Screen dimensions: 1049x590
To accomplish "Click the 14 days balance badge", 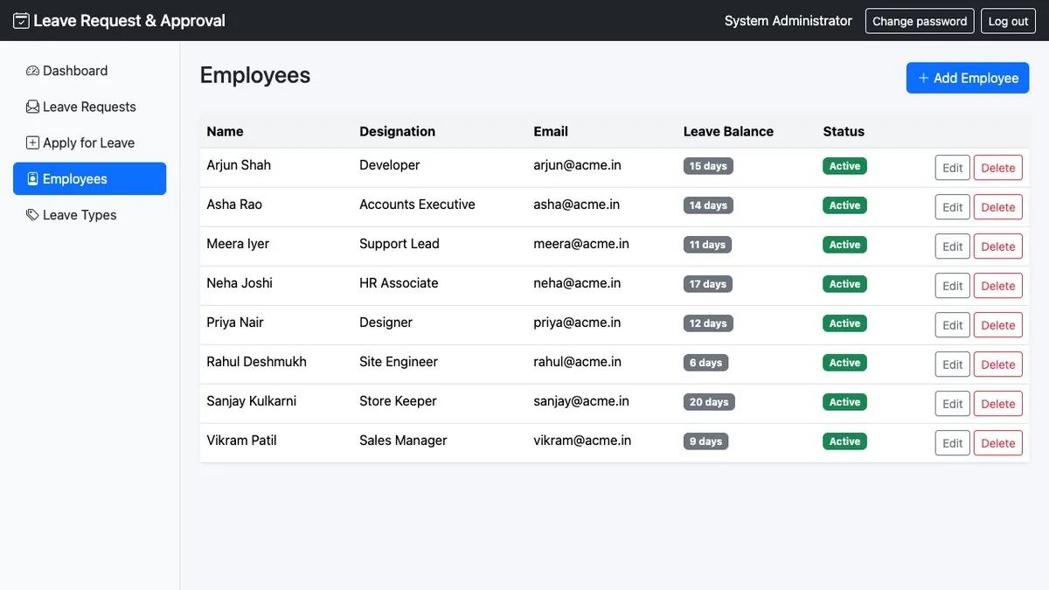I will pos(708,205).
